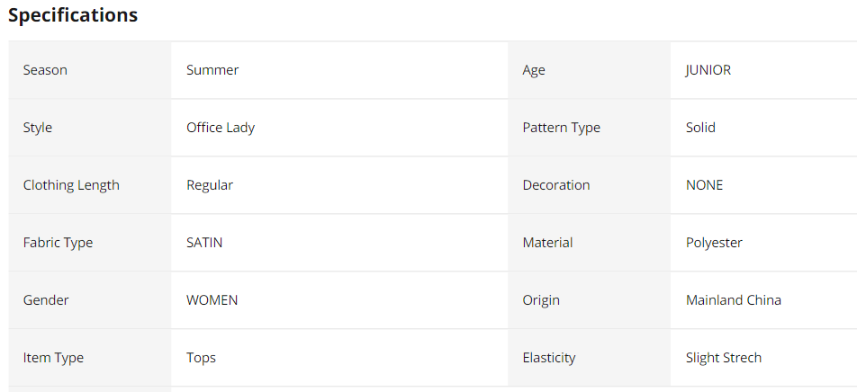Select the WOMEN gender value
The height and width of the screenshot is (392, 857).
coord(212,300)
